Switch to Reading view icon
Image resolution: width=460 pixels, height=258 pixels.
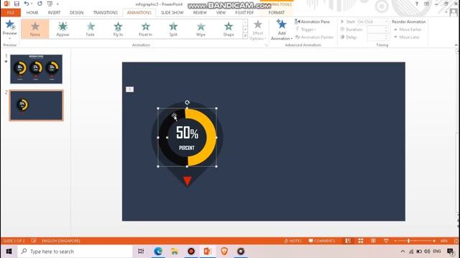pyautogui.click(x=373, y=241)
